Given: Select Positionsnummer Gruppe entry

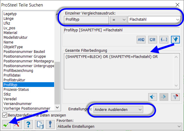Looking at the screenshot, I should (x=28, y=56).
